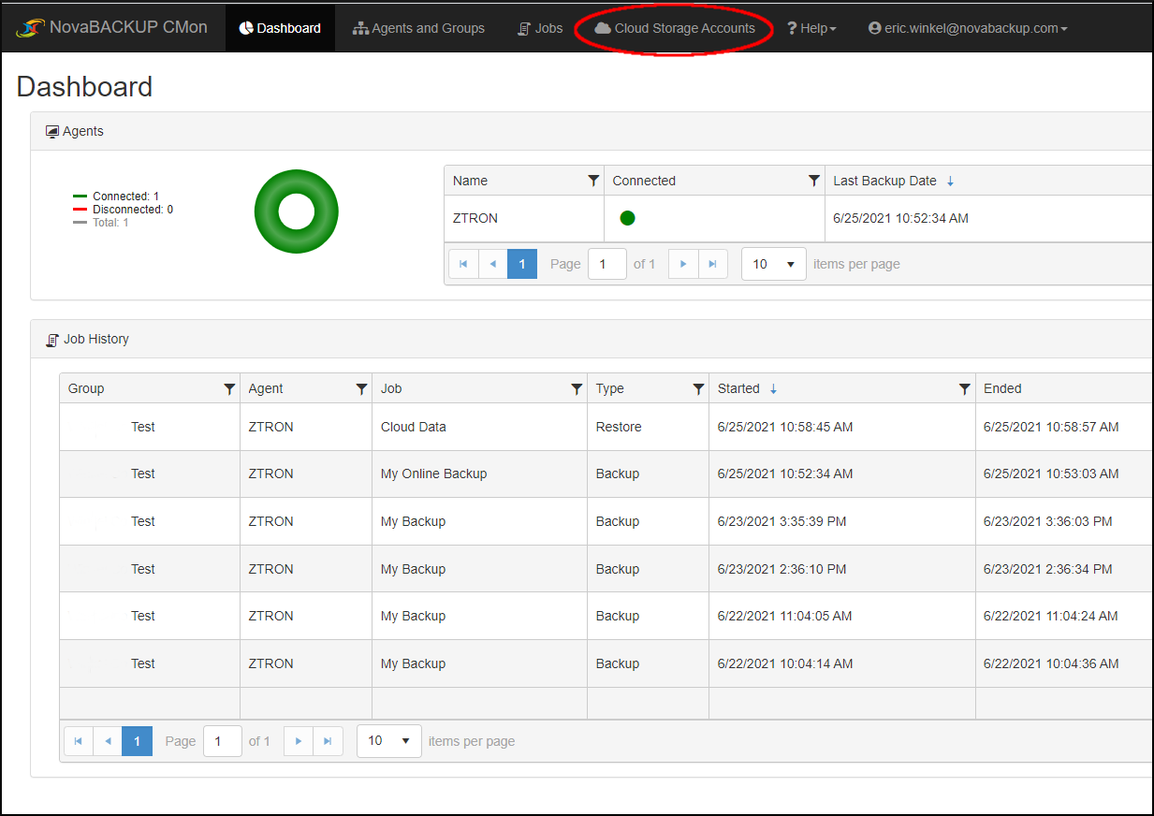Go to next page of Agents grid

click(683, 264)
